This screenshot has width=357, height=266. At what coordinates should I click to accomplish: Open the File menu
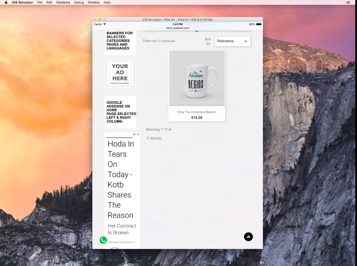tap(40, 2)
